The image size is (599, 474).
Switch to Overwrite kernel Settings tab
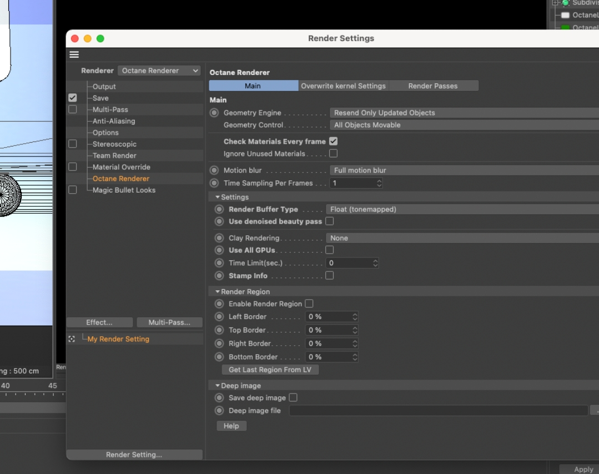click(343, 86)
